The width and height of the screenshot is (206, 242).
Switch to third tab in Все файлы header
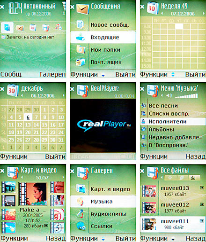(194, 178)
